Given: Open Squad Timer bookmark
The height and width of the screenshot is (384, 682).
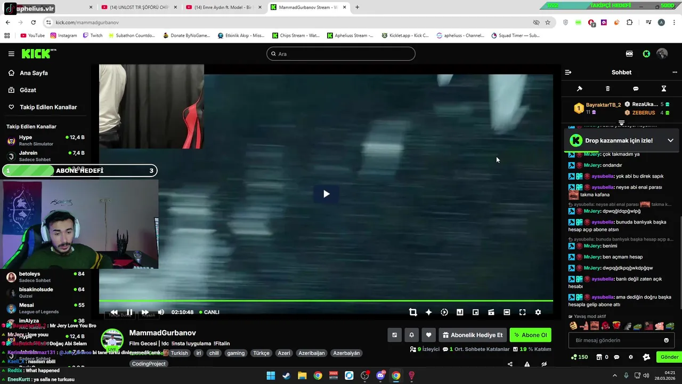Looking at the screenshot, I should (515, 36).
